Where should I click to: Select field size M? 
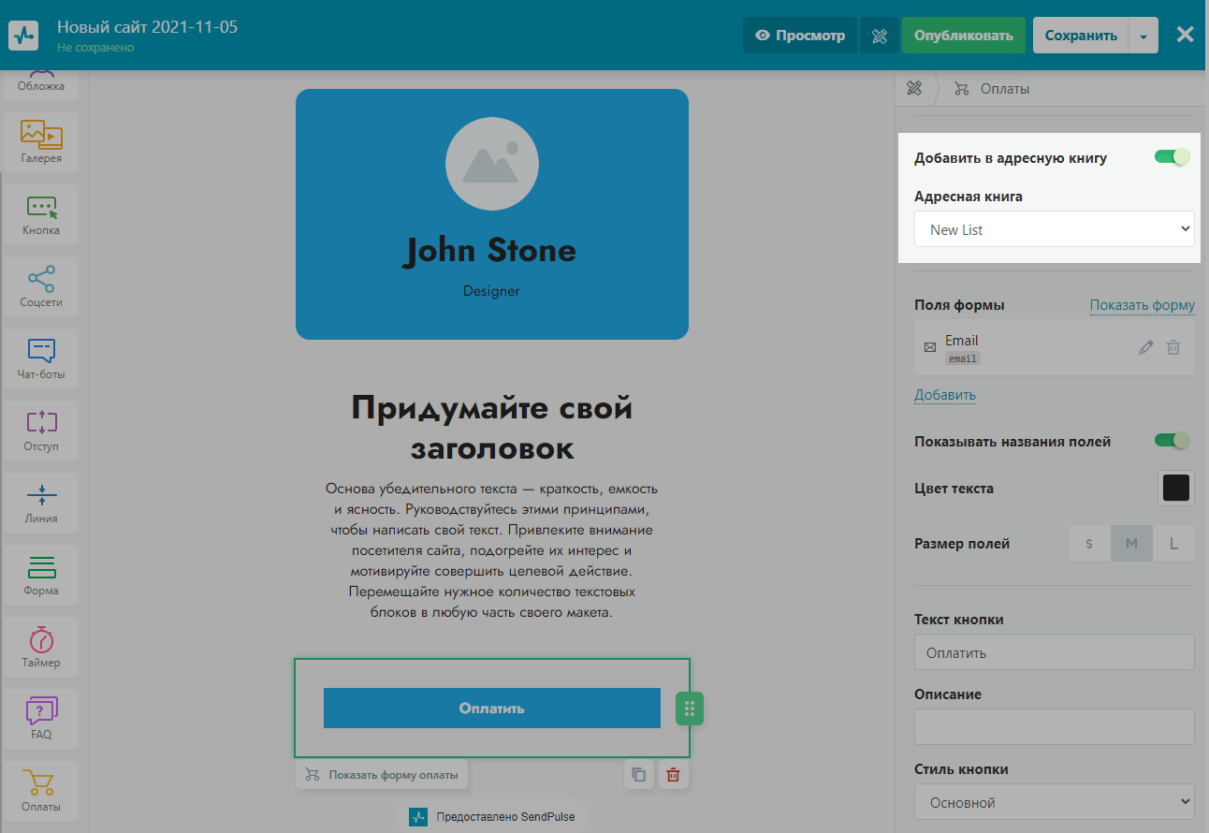[x=1131, y=544]
